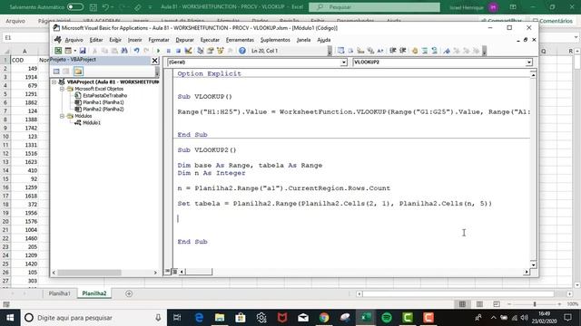This screenshot has width=581, height=326.
Task: Click the Excel zoom slider handle
Action: [x=535, y=304]
